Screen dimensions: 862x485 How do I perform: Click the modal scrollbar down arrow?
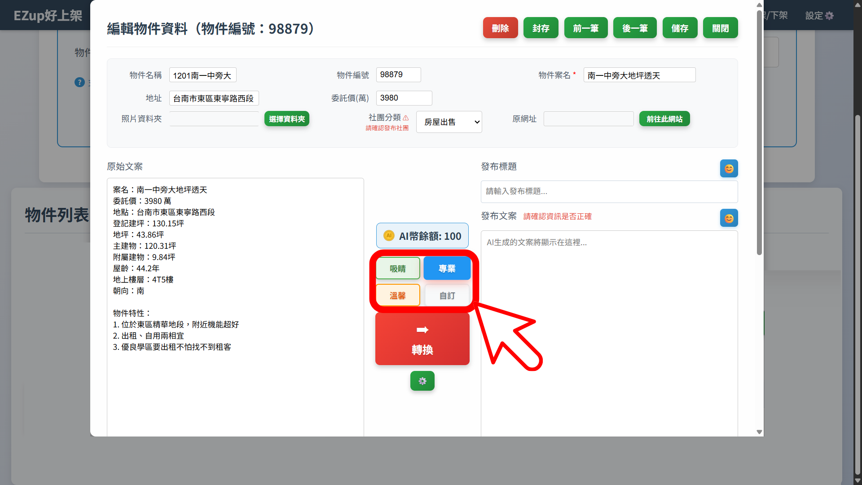pos(759,432)
